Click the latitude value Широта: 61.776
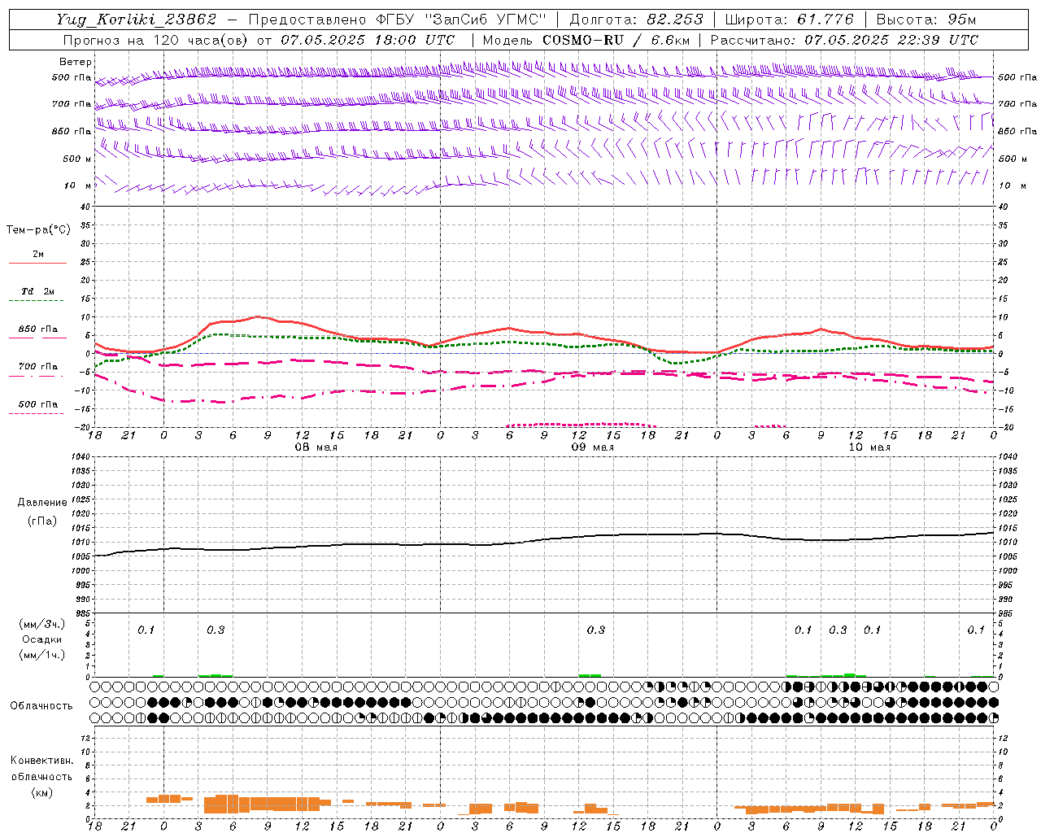 click(789, 20)
